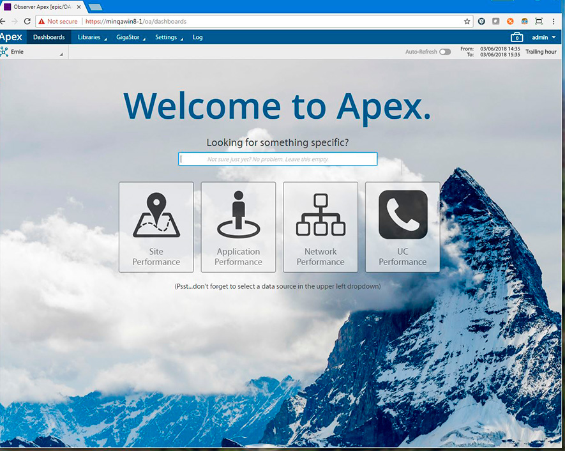Viewport: 565px width, 451px height.
Task: Open the Log page
Action: point(197,37)
